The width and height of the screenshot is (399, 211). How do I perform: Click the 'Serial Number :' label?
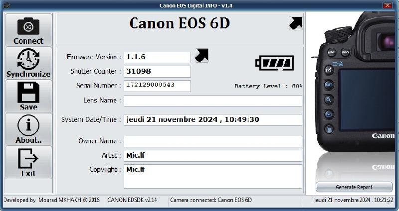click(x=98, y=86)
